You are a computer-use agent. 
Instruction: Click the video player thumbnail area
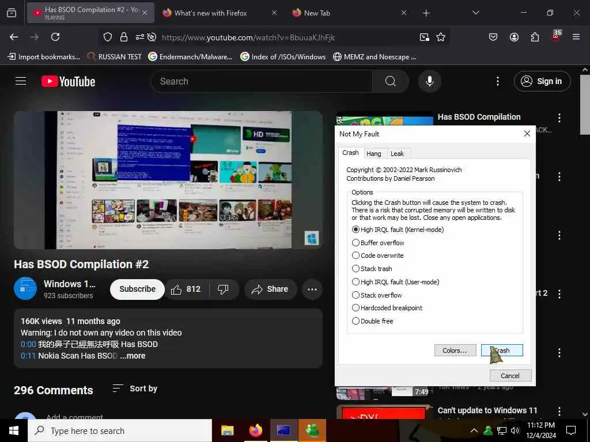click(168, 180)
